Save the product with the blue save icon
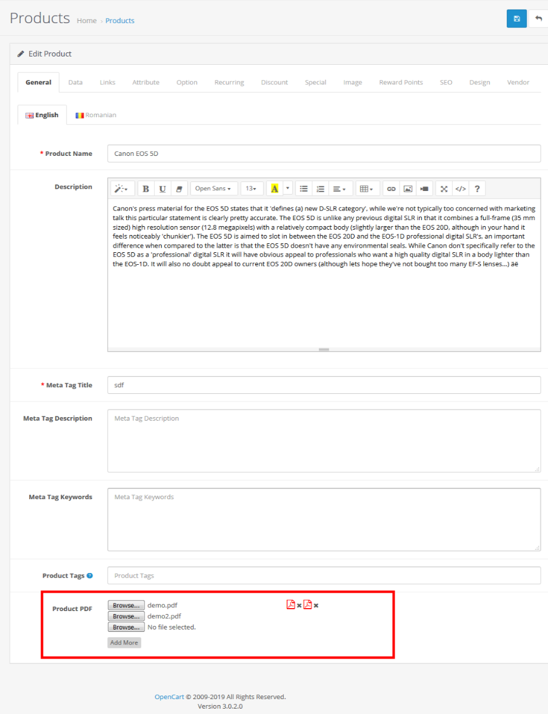Screen dimensions: 548x714 click(x=516, y=18)
